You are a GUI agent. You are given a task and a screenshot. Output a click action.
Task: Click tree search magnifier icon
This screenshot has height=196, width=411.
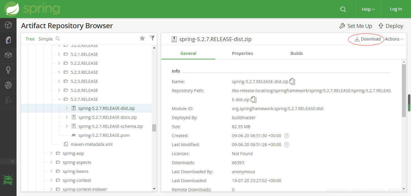(x=58, y=39)
